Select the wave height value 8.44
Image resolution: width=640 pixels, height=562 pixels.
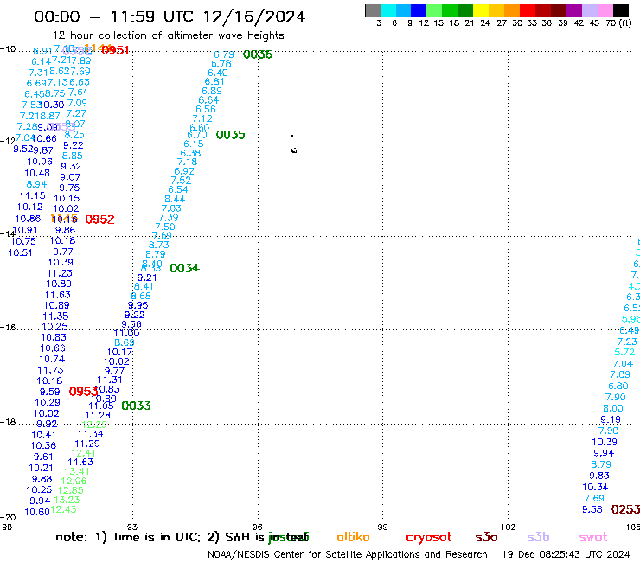coord(175,199)
